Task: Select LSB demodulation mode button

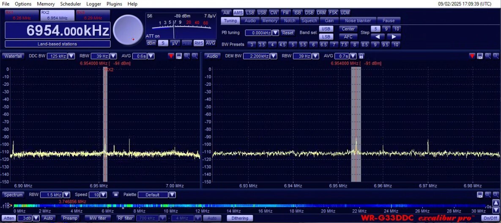Action: (250, 13)
